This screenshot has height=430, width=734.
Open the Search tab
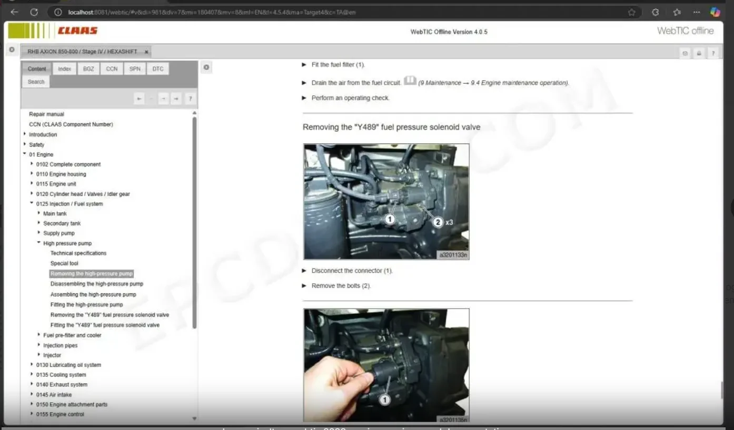pyautogui.click(x=36, y=81)
